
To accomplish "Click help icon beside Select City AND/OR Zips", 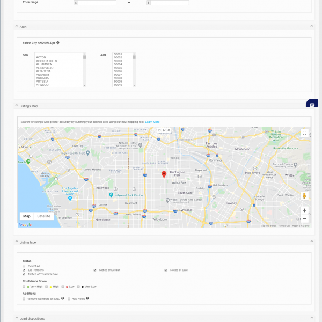I will point(58,42).
